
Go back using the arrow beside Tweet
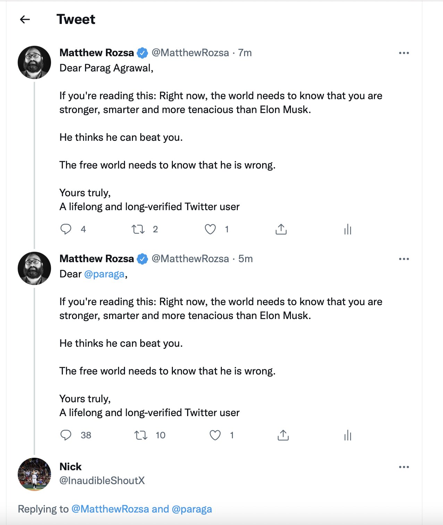[25, 19]
